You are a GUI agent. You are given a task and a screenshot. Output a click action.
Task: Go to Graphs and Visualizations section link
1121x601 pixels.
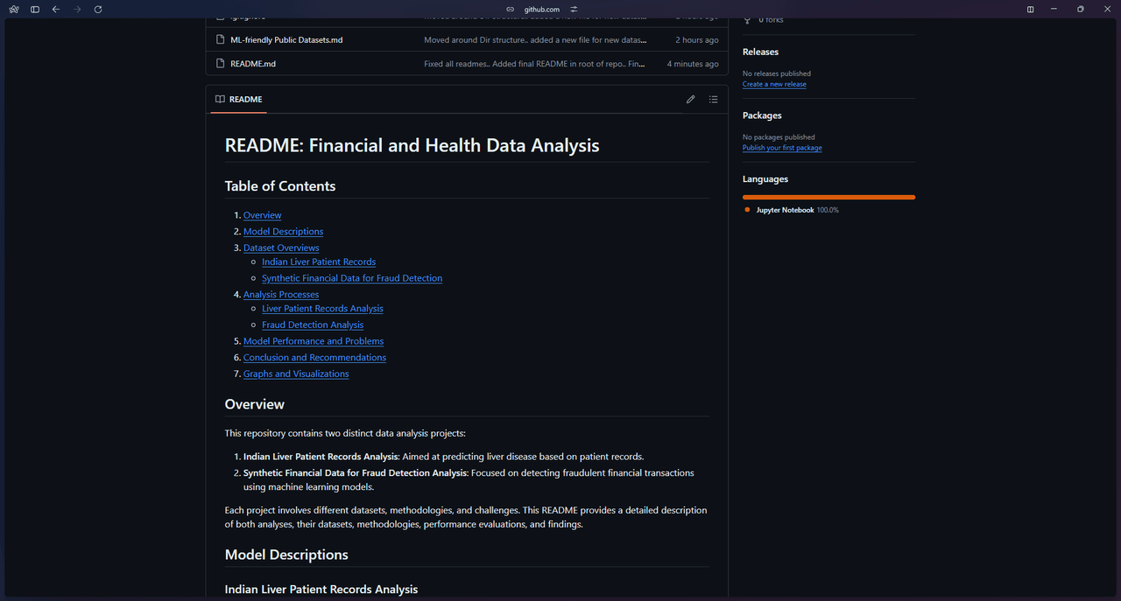[296, 374]
